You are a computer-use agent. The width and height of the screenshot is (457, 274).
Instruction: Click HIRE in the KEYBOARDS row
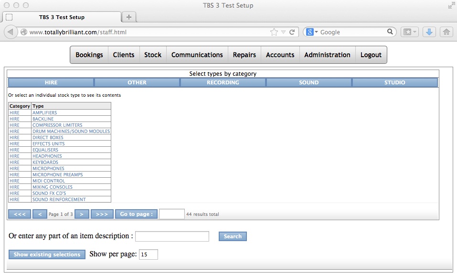(x=14, y=162)
